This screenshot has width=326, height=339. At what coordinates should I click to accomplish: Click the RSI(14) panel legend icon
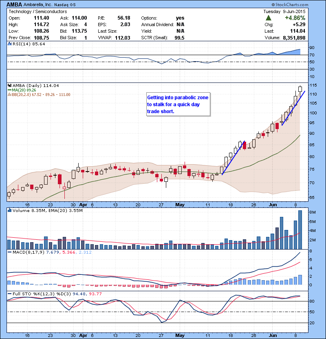point(9,44)
